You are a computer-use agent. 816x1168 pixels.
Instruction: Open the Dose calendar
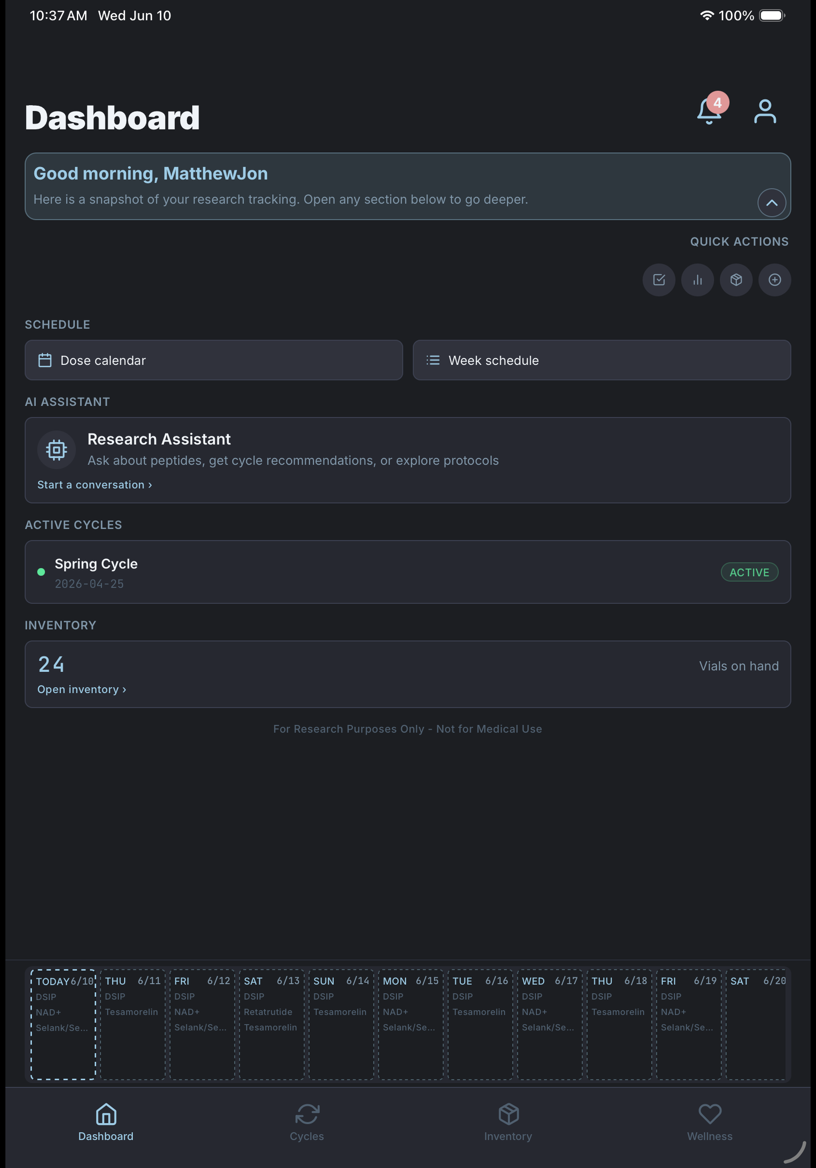(x=214, y=360)
